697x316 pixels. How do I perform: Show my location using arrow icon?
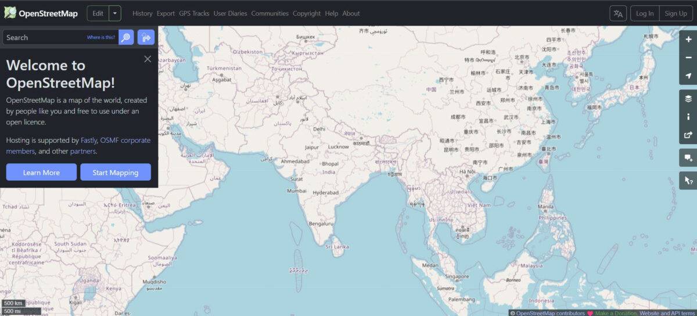(x=688, y=76)
